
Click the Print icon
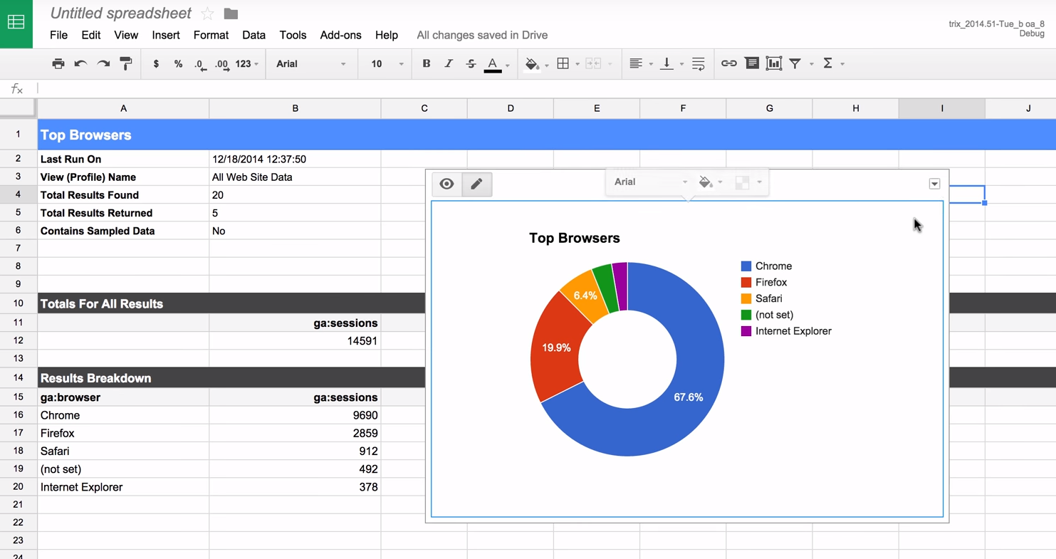pos(58,63)
